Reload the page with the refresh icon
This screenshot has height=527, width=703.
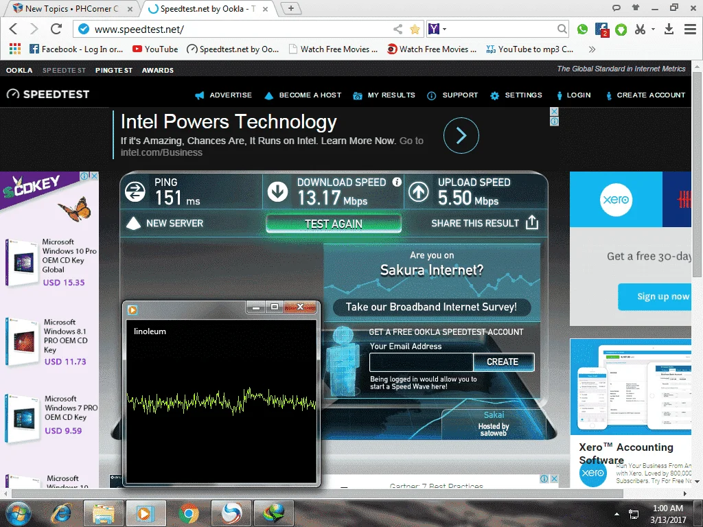(56, 29)
